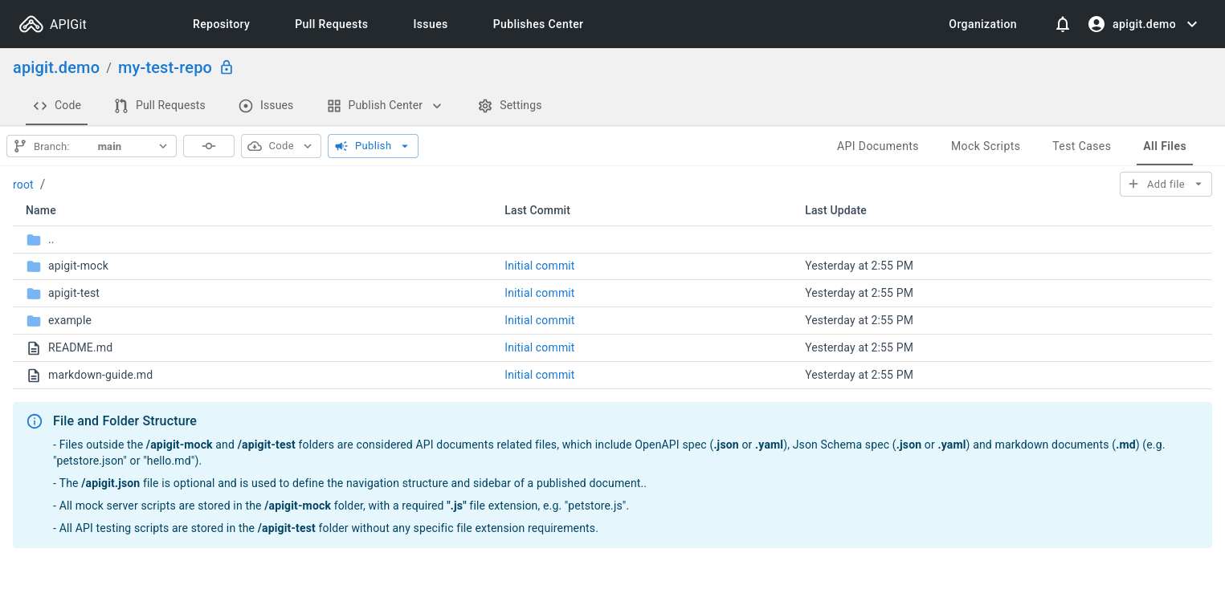Switch to the API Documents tab

point(877,146)
